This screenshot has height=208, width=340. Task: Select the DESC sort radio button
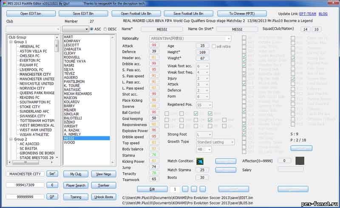click(x=105, y=29)
